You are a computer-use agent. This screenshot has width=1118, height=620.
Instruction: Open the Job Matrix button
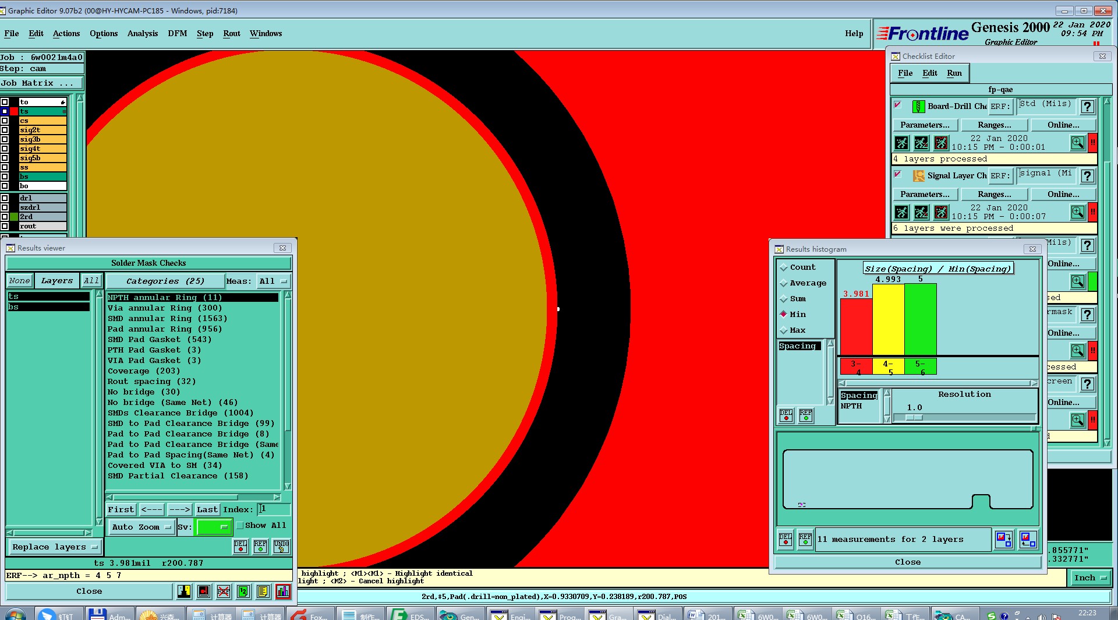pos(42,83)
